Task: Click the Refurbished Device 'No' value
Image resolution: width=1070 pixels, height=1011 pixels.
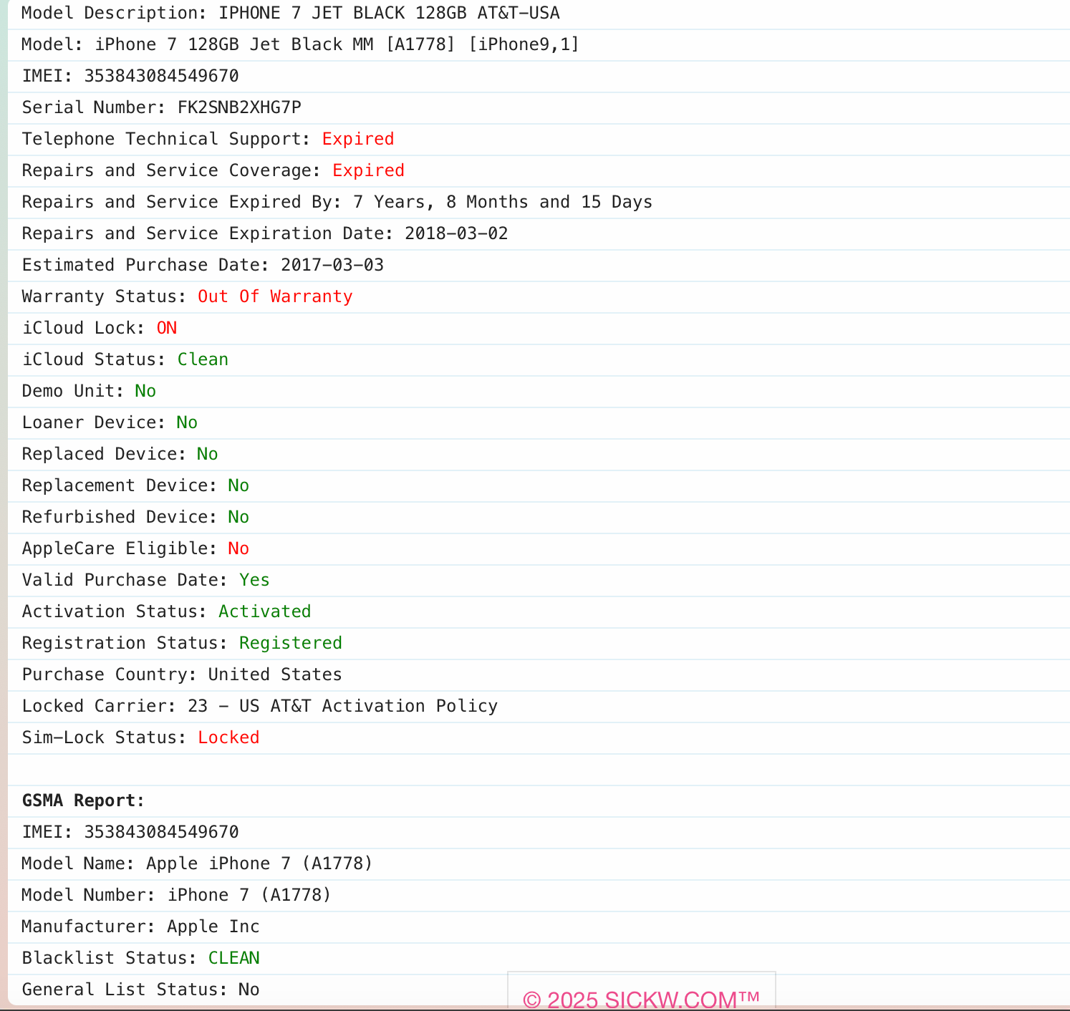Action: tap(238, 517)
